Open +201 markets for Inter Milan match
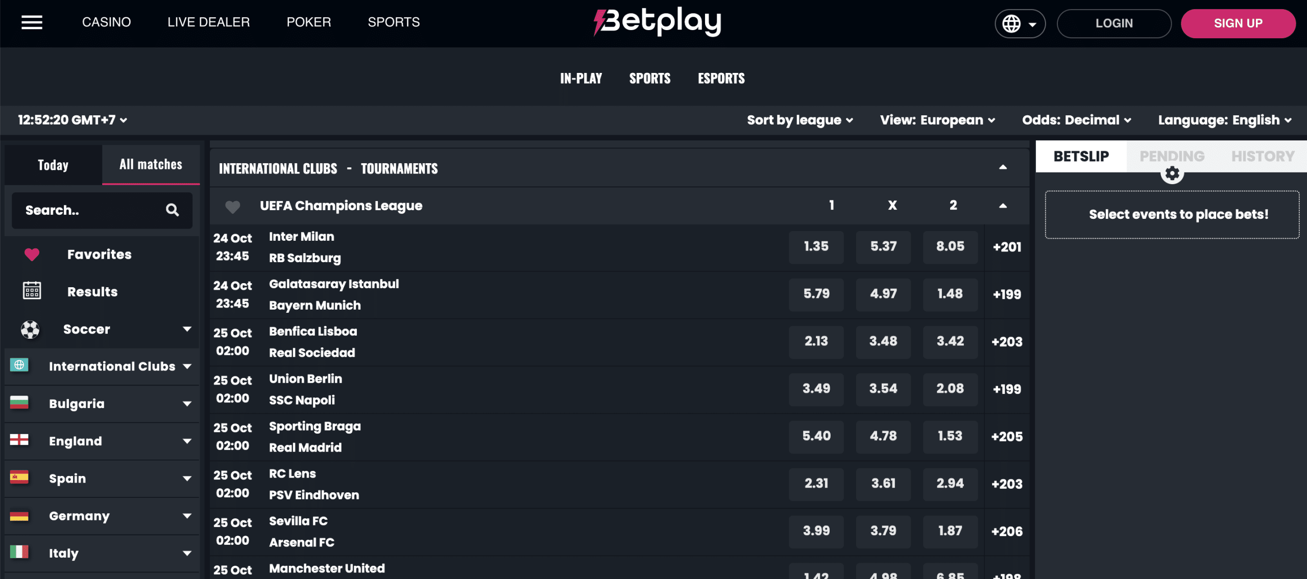Viewport: 1307px width, 579px height. tap(1007, 247)
